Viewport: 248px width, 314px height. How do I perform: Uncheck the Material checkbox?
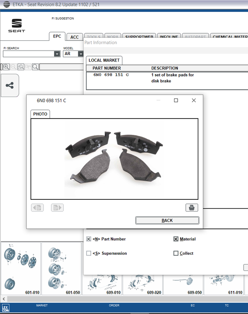(176, 239)
